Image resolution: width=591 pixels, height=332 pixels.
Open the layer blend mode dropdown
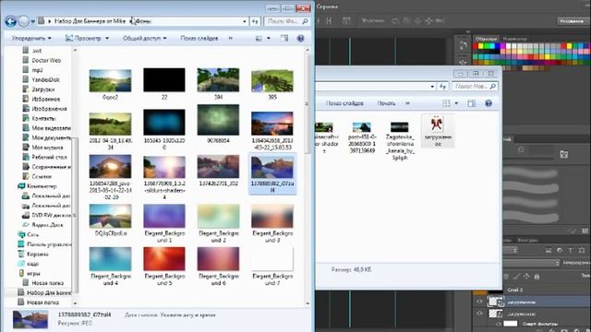click(x=532, y=263)
